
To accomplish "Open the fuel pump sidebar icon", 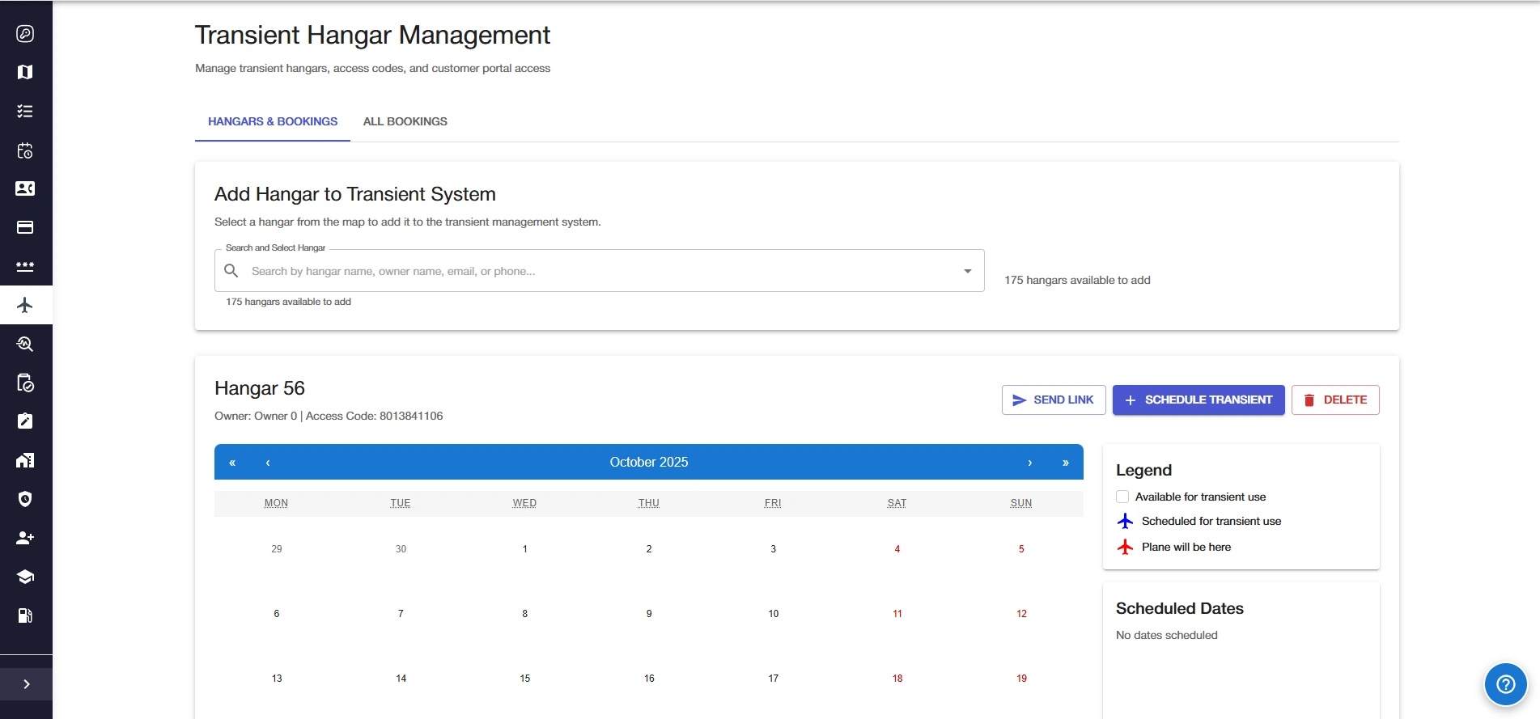I will coord(25,615).
